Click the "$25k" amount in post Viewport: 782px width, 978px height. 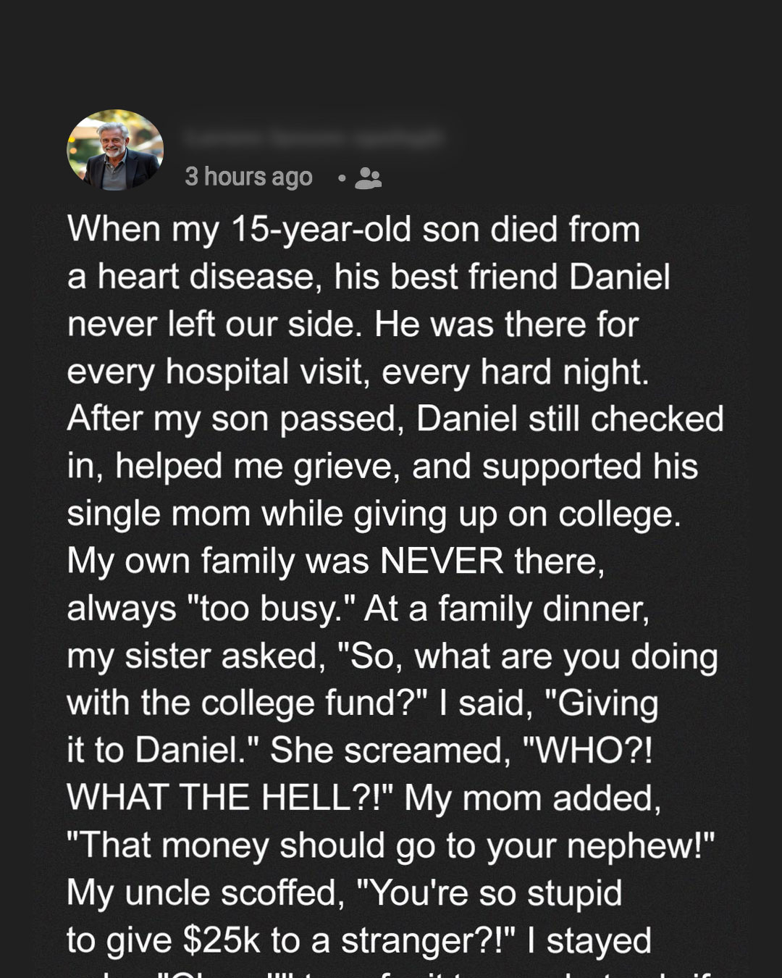click(221, 940)
